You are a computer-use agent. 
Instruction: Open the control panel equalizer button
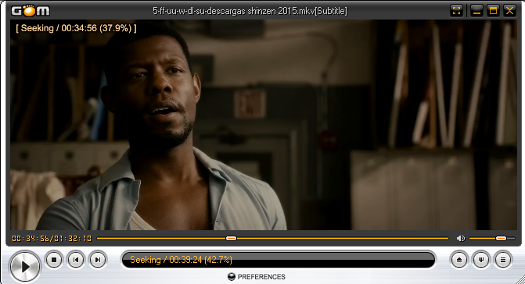tap(481, 259)
